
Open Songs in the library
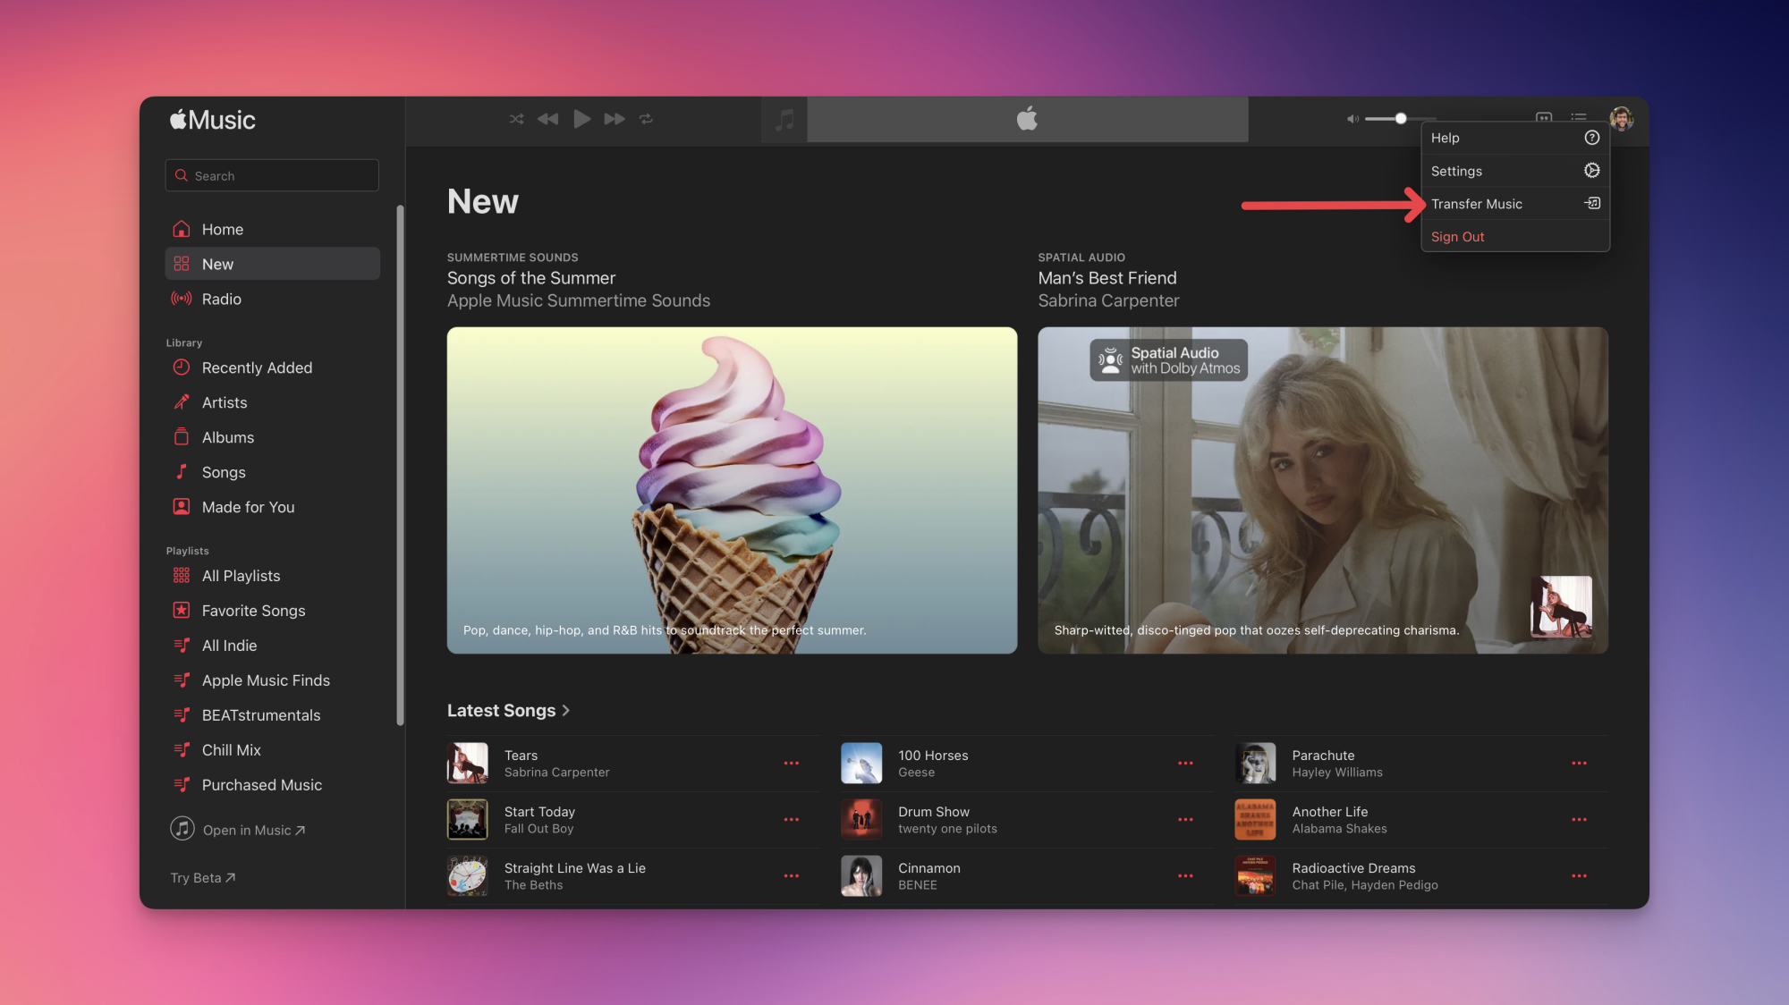[272, 472]
